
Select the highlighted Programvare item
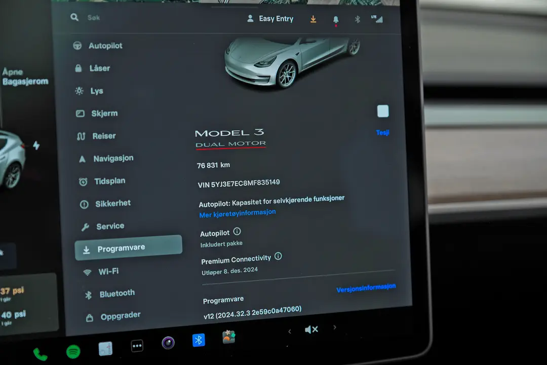coord(128,247)
